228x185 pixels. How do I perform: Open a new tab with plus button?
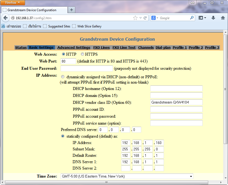(x=71, y=10)
